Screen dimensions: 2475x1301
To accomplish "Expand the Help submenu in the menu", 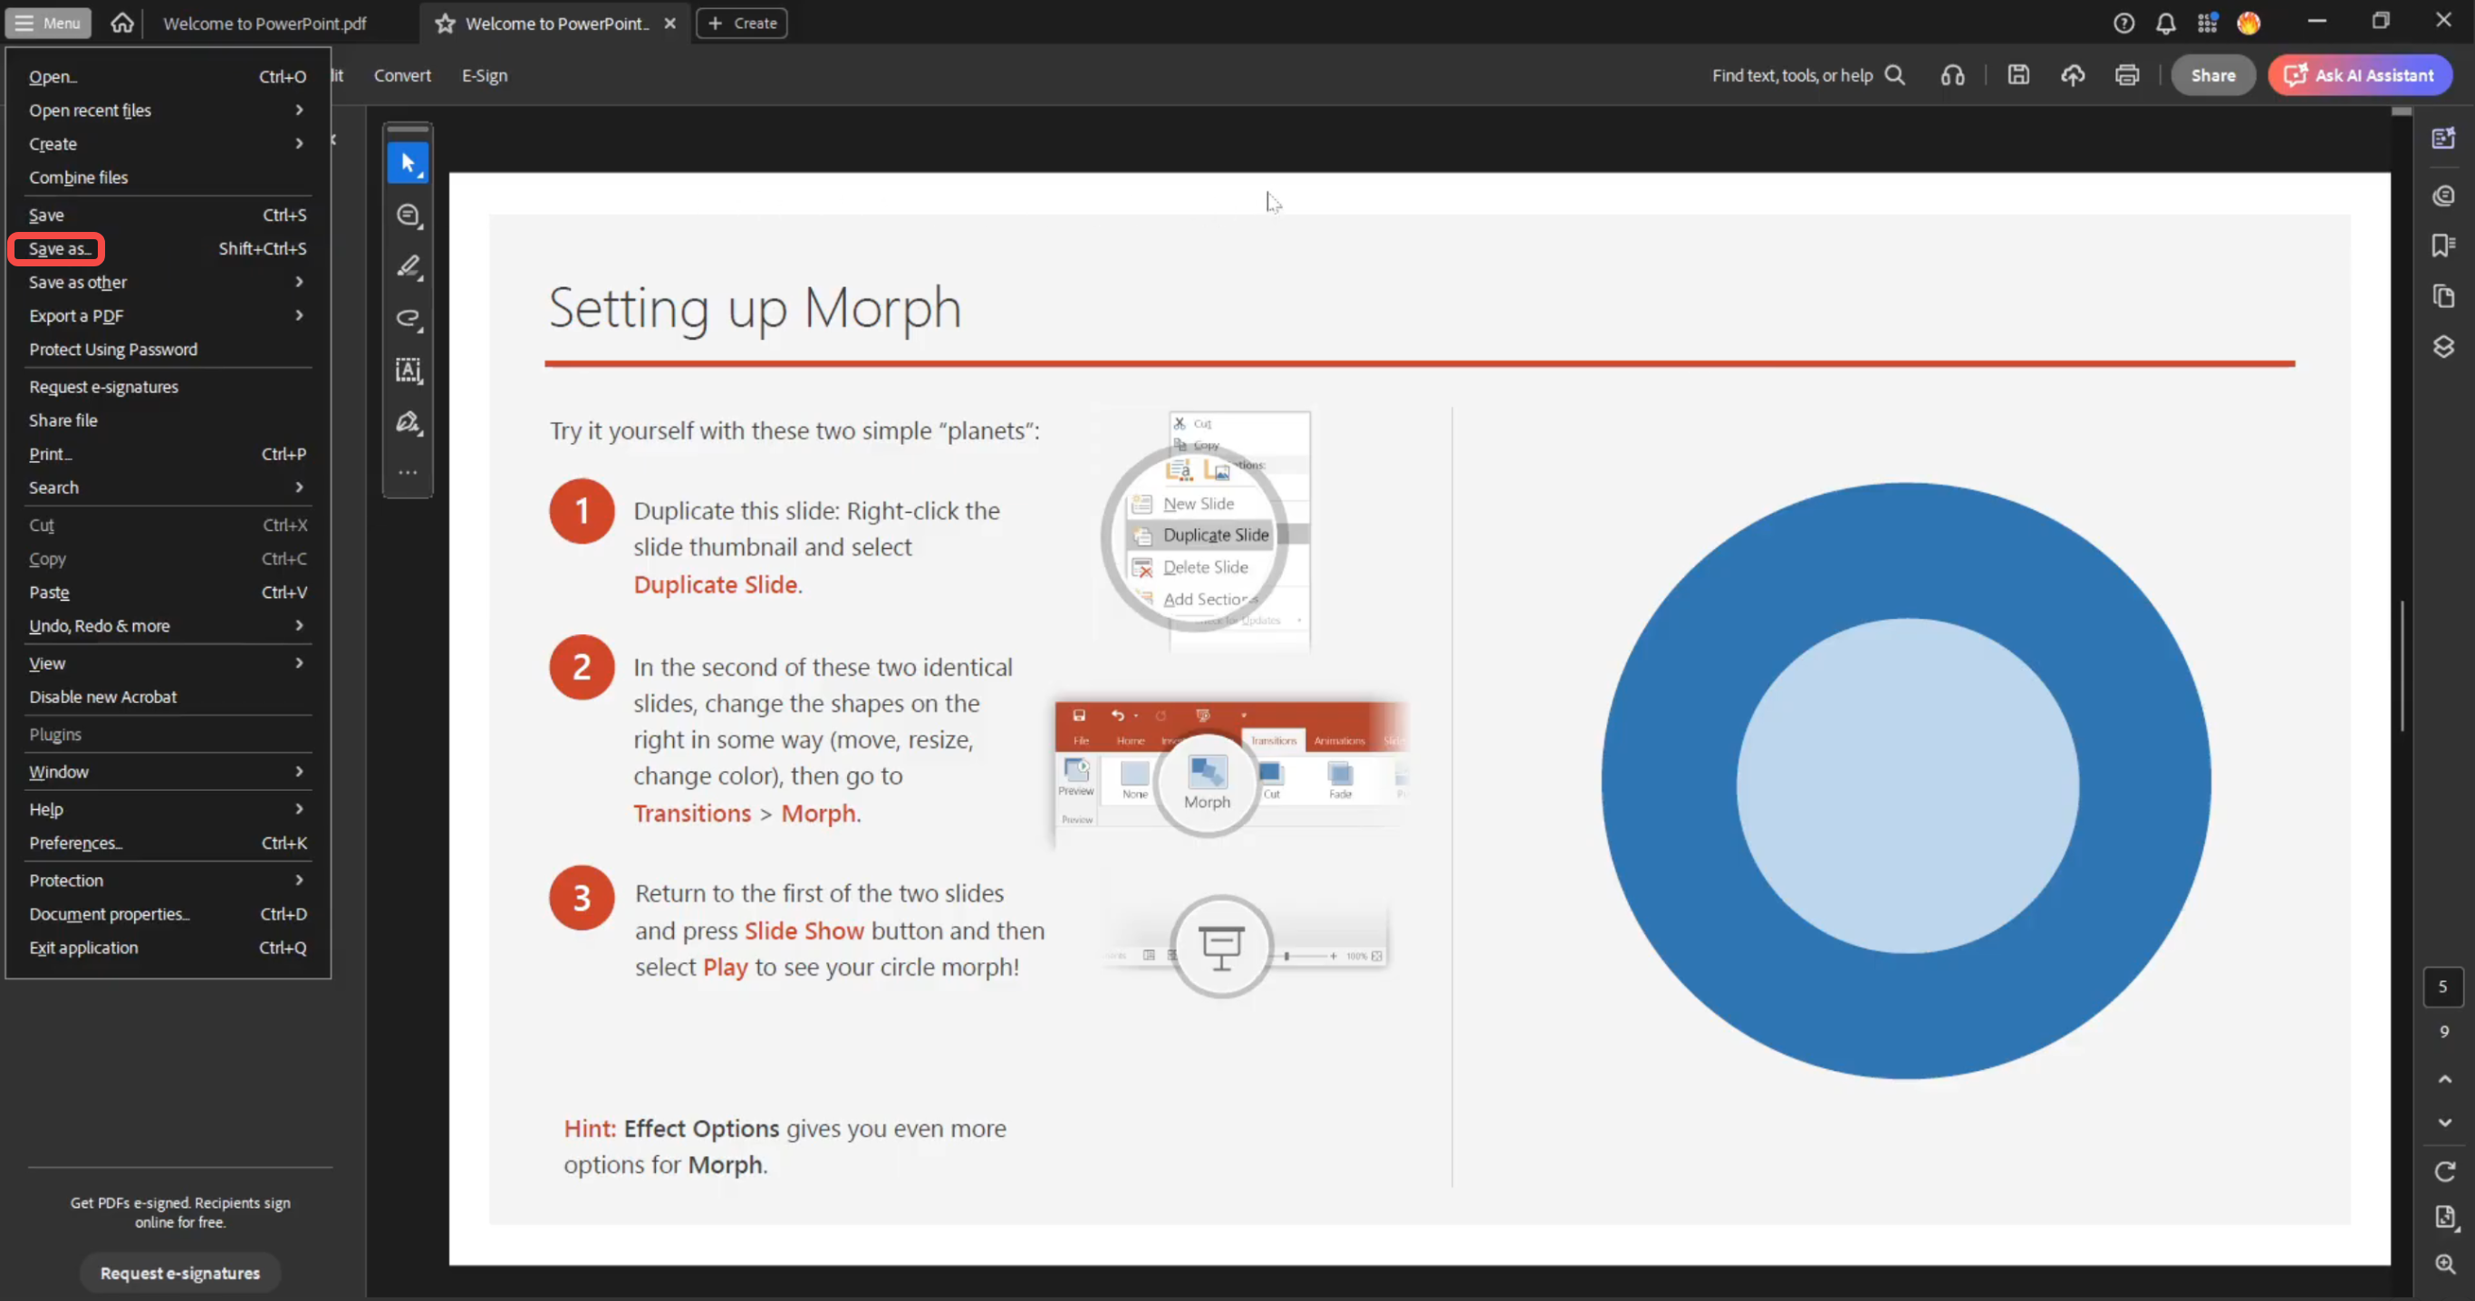I will pyautogui.click(x=168, y=810).
